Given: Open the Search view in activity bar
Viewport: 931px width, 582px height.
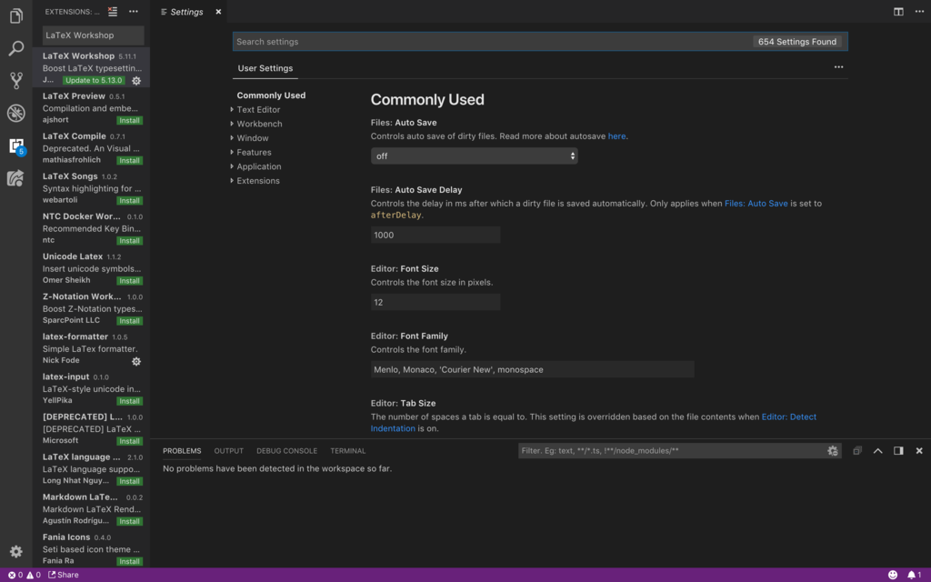Looking at the screenshot, I should (16, 48).
